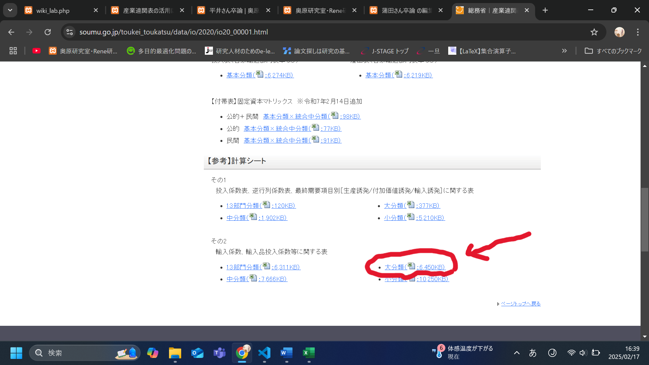Image resolution: width=649 pixels, height=365 pixels.
Task: Open the tab search chevron
Action: point(10,10)
